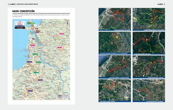Click the header text beside the top-left WRC logo

27,4
